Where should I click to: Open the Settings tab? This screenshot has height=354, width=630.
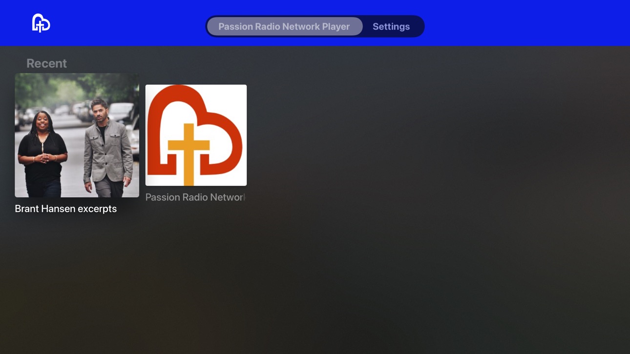[x=391, y=26]
